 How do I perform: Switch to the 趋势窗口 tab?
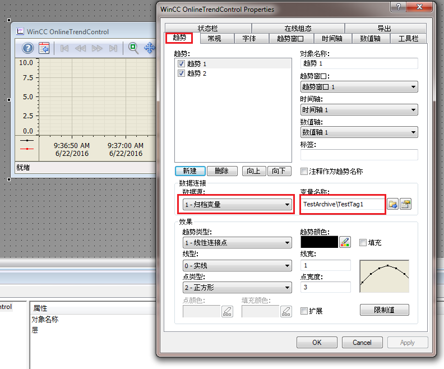291,39
